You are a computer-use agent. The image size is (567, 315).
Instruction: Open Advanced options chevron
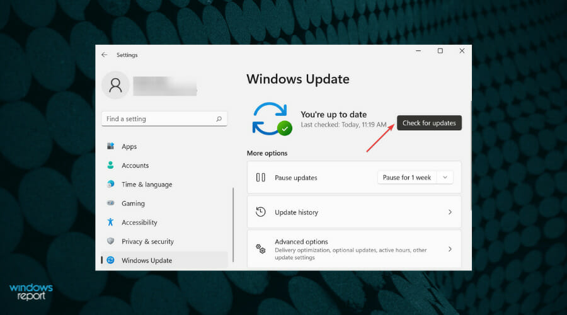pos(450,249)
